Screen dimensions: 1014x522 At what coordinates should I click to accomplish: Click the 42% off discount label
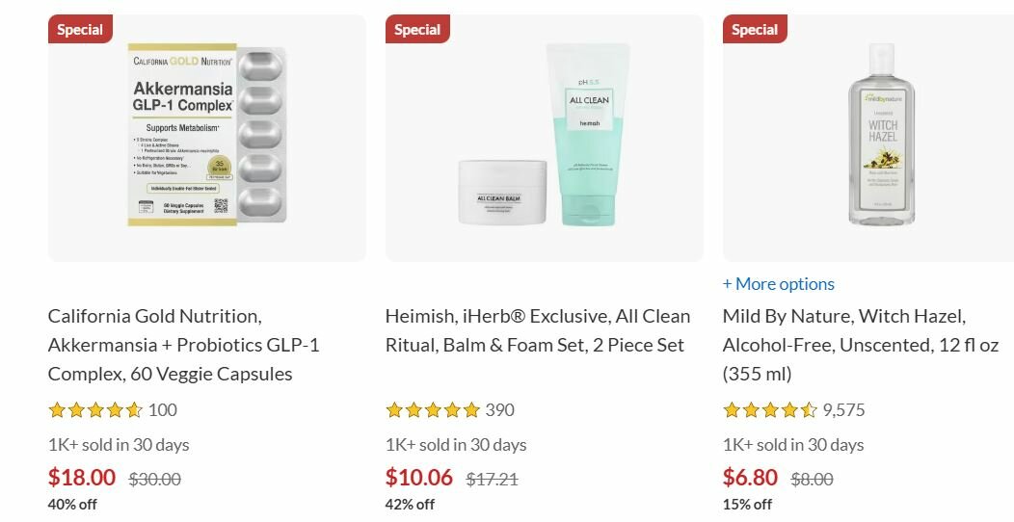pos(410,504)
